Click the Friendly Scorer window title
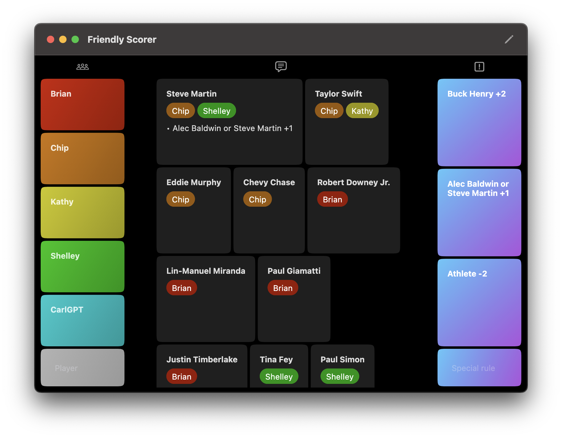 coord(122,39)
